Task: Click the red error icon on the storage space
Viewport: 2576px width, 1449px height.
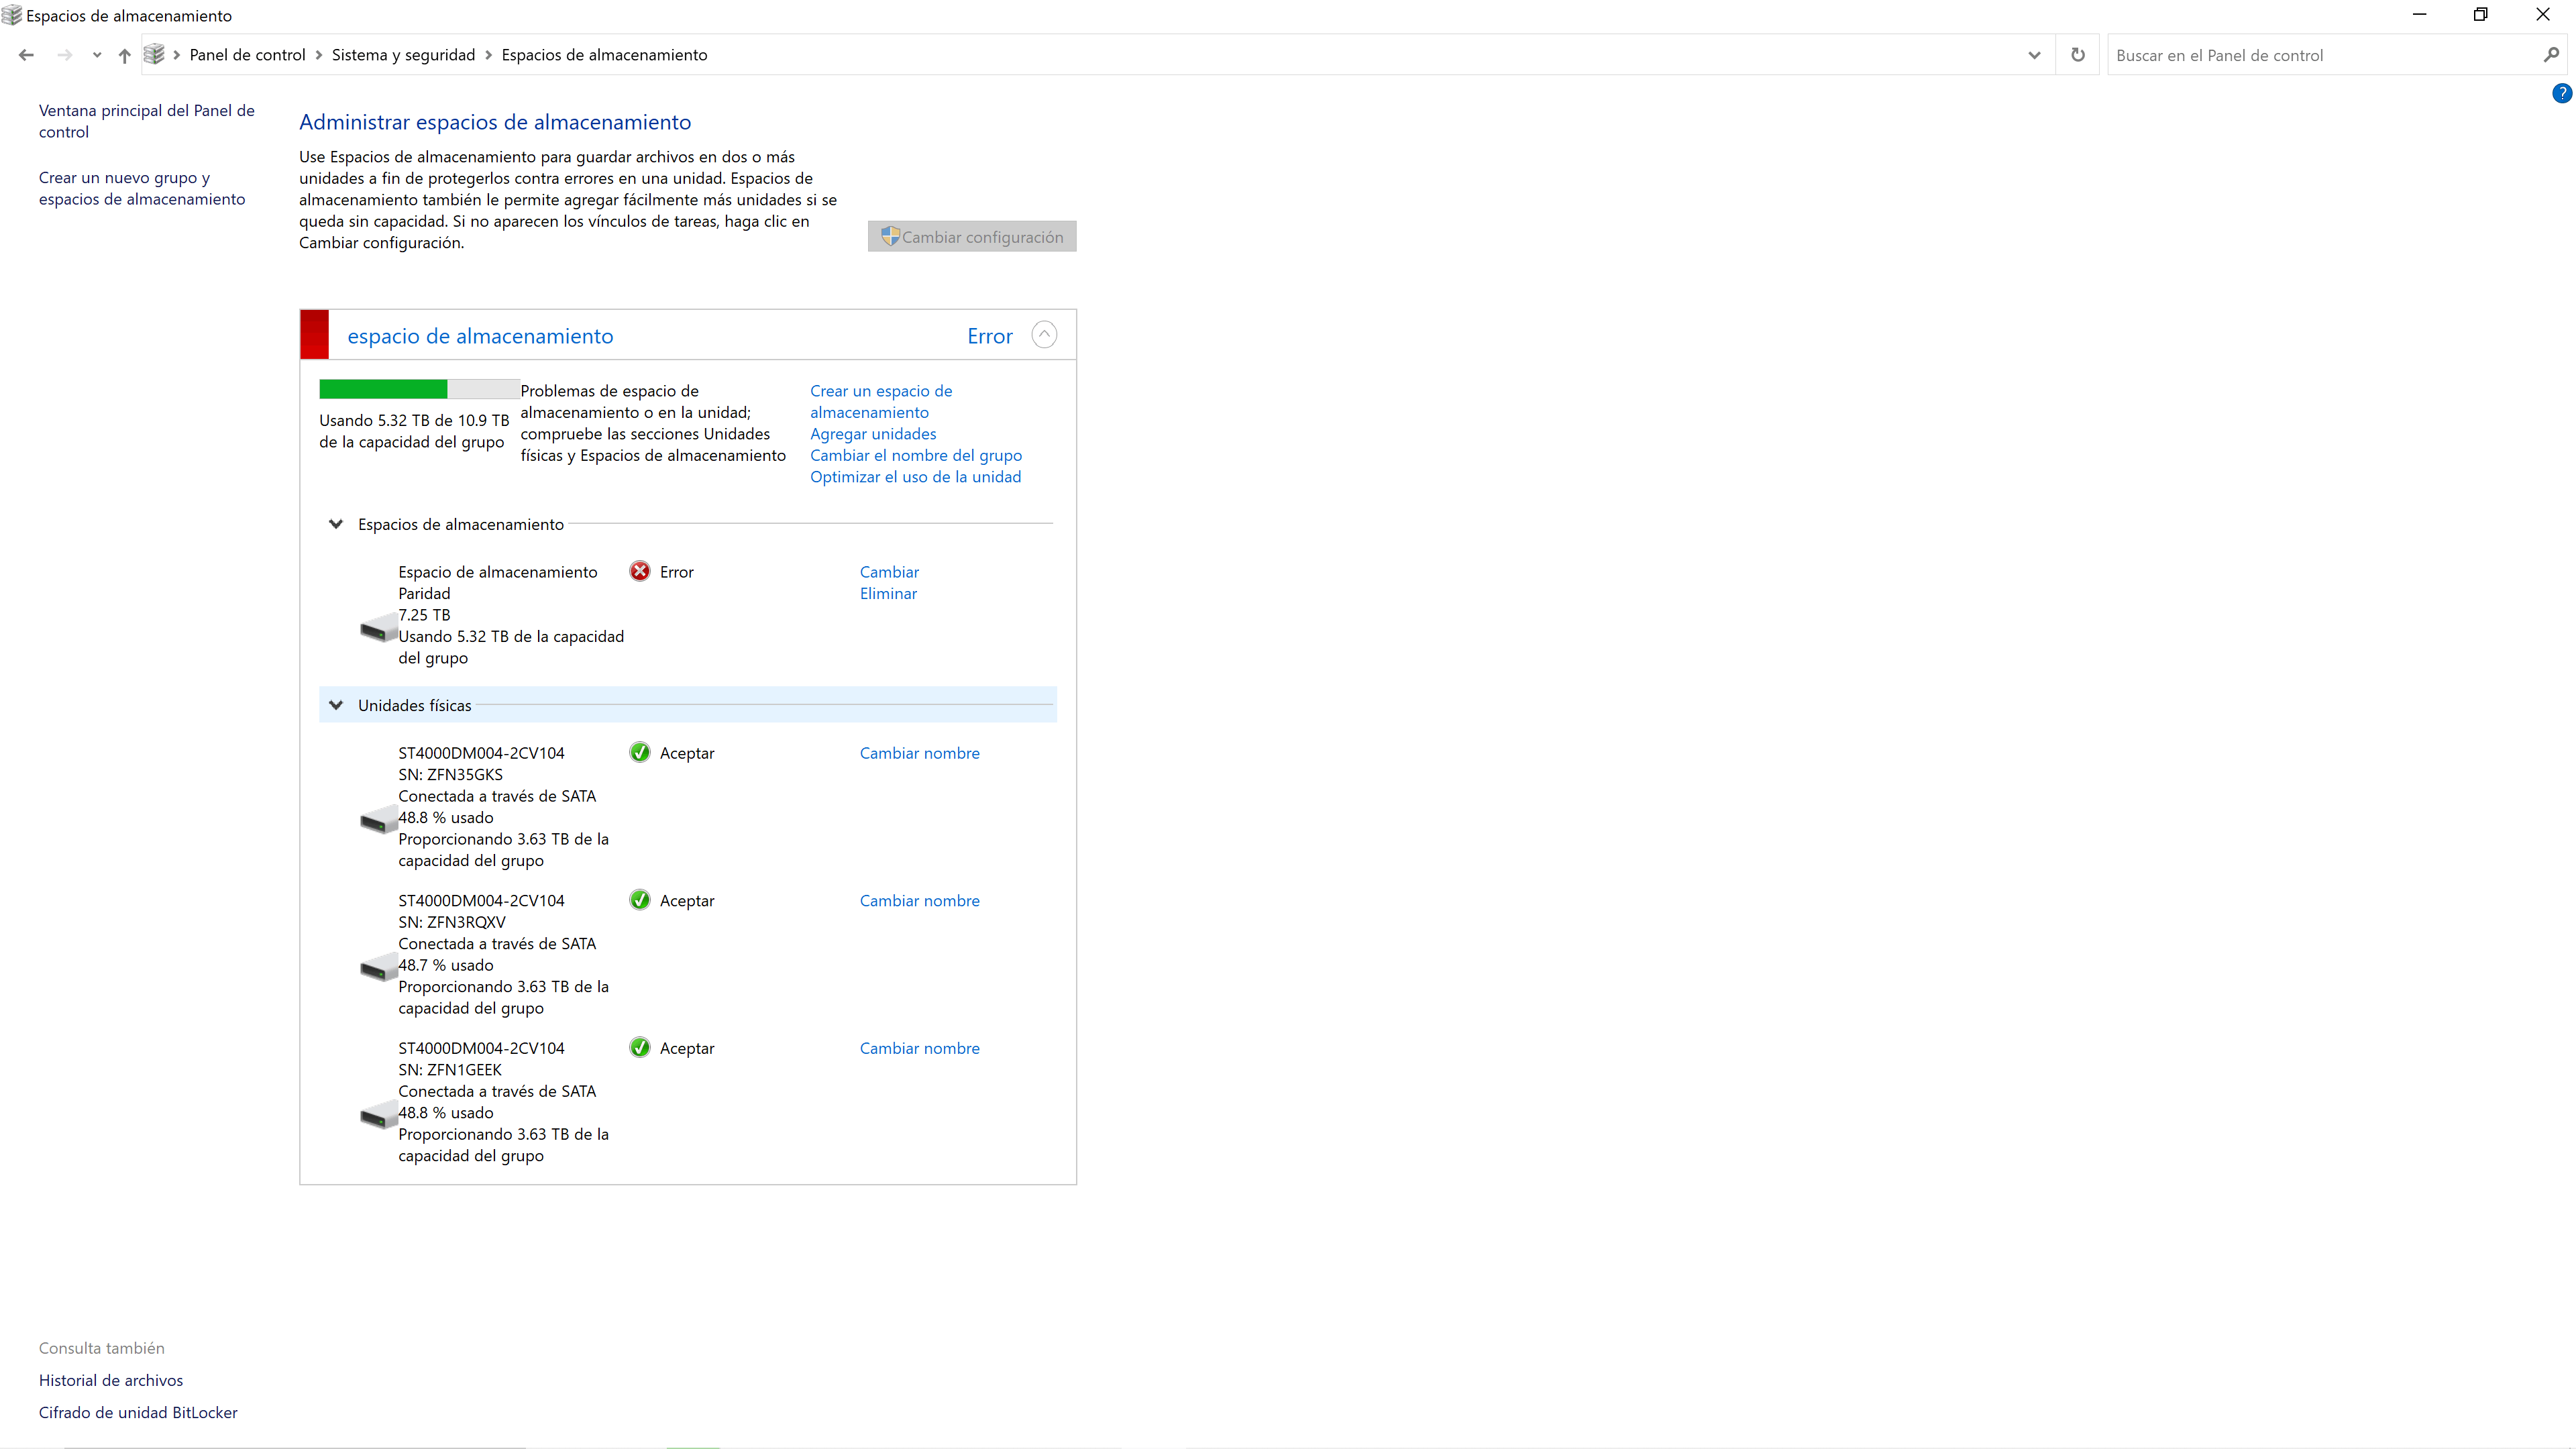Action: point(639,571)
